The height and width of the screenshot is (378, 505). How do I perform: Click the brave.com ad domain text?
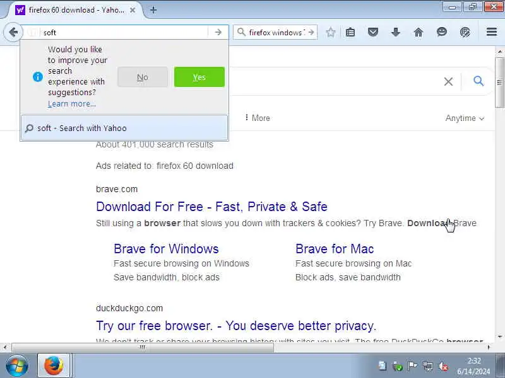[x=117, y=189]
